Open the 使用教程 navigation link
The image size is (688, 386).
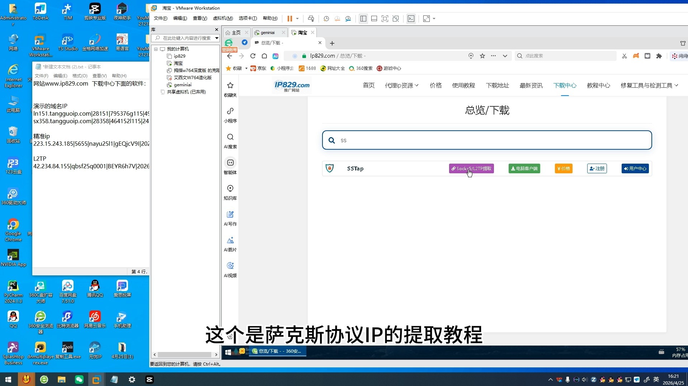(x=463, y=86)
